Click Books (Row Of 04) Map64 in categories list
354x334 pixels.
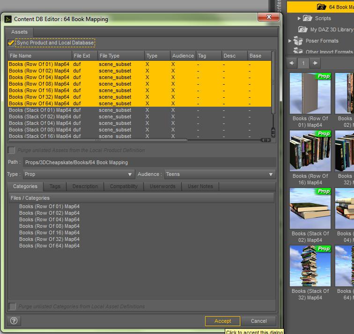tap(49, 219)
